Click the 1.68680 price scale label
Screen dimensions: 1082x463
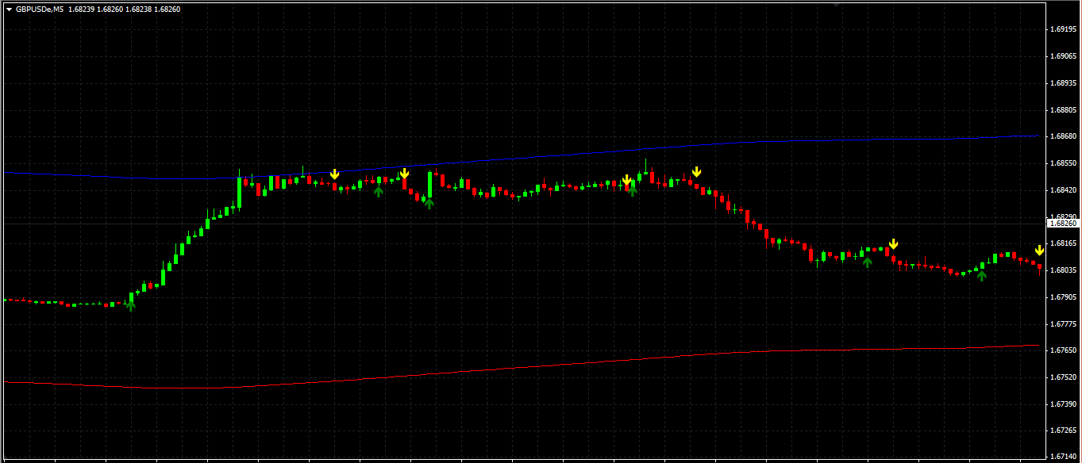pos(1062,136)
